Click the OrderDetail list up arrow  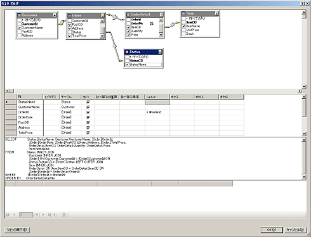(161, 20)
